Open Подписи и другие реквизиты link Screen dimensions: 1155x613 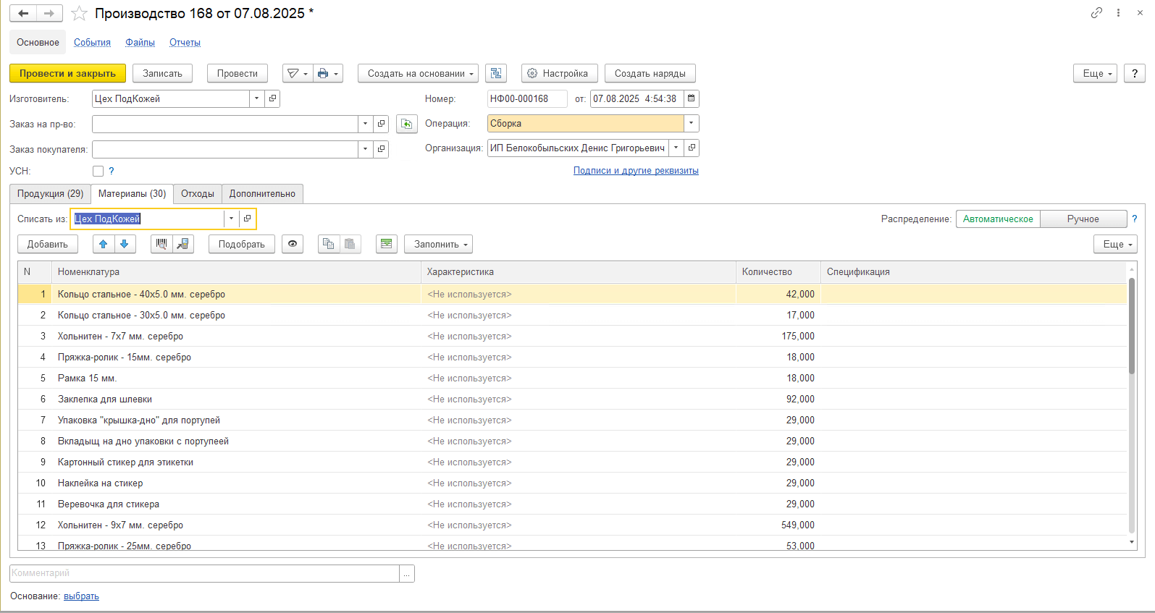(636, 171)
